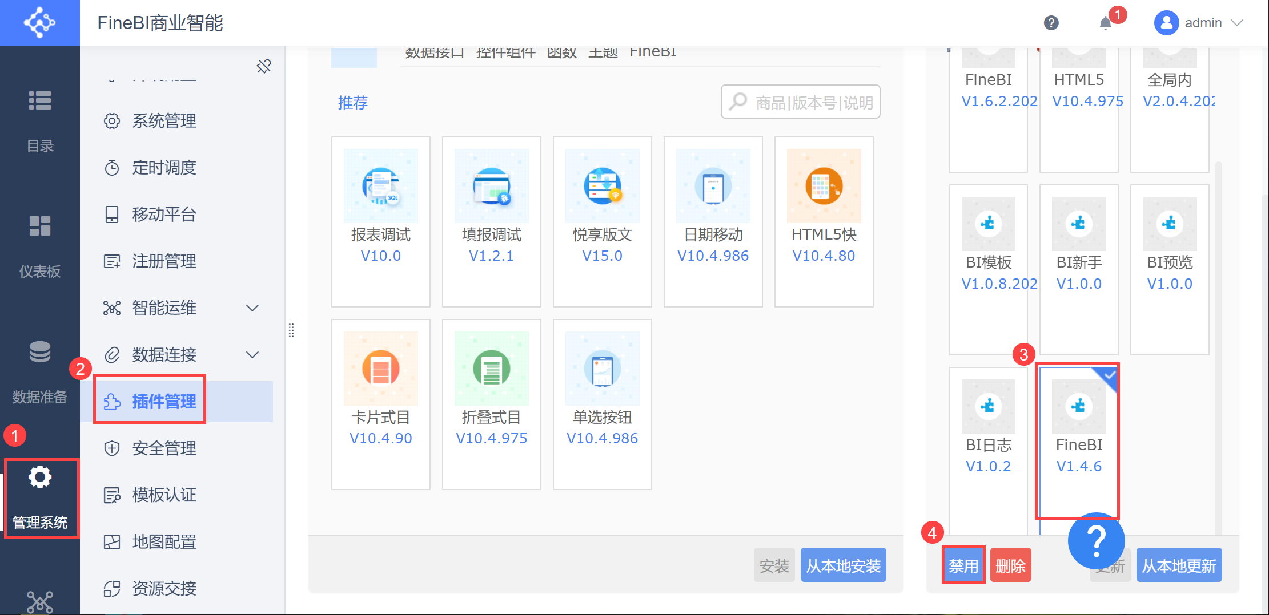Expand the 智能运维 chevron
This screenshot has width=1269, height=615.
pos(252,308)
